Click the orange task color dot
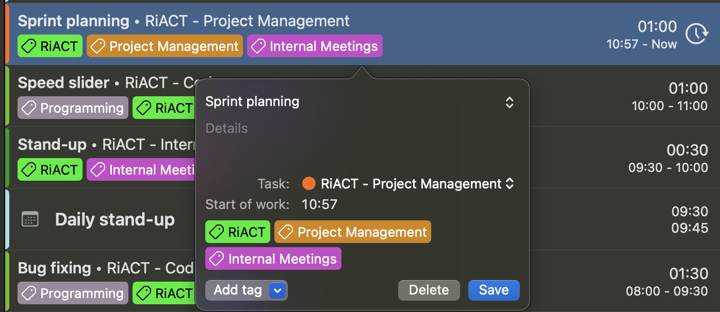The height and width of the screenshot is (312, 720). 309,184
